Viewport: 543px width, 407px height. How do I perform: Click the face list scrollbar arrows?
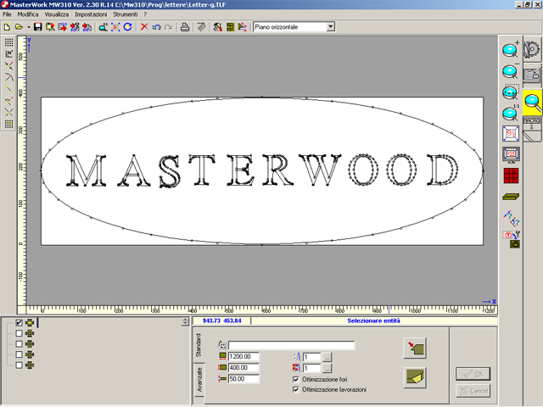[185, 321]
